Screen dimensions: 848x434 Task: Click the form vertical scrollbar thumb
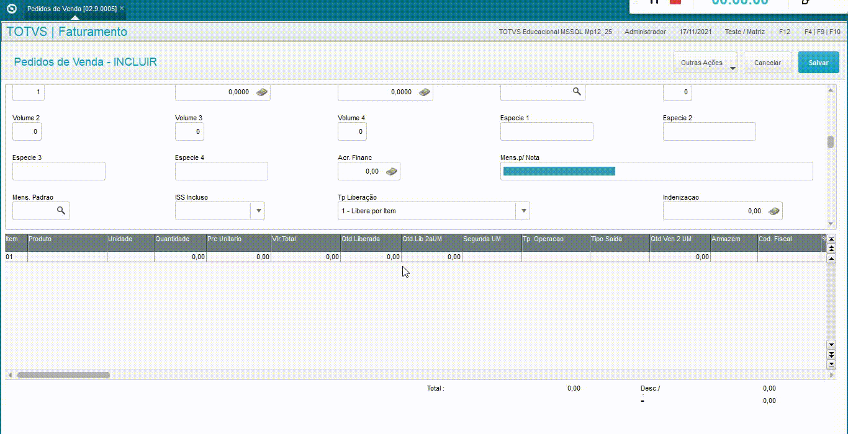(831, 142)
